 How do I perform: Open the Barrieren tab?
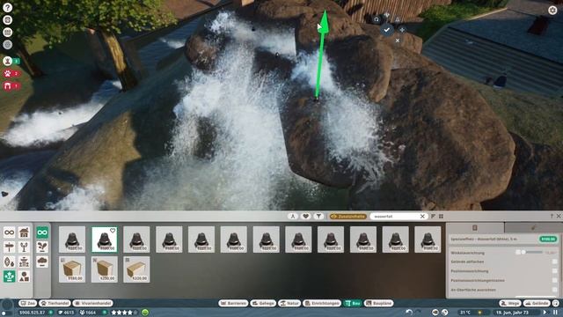233,303
